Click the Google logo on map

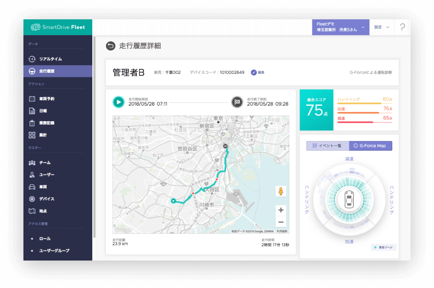point(123,229)
